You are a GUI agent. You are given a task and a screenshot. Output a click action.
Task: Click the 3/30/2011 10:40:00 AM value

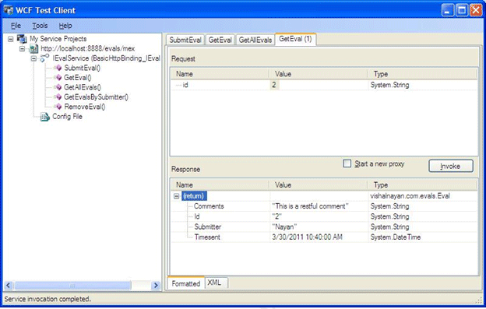(307, 237)
